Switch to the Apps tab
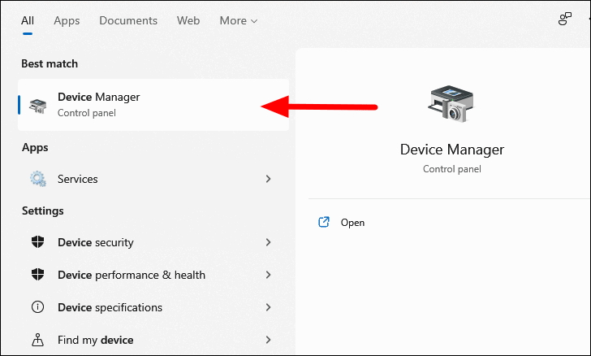Image resolution: width=591 pixels, height=356 pixels. (67, 20)
